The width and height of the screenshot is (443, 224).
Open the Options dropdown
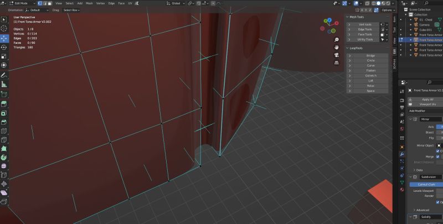click(388, 10)
